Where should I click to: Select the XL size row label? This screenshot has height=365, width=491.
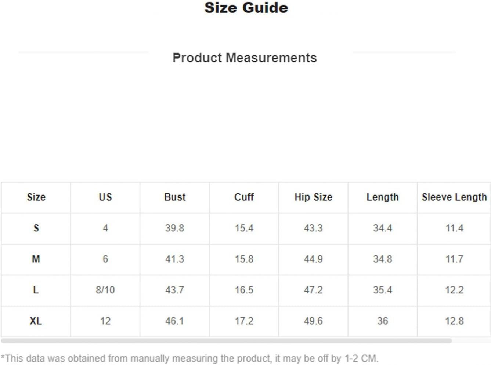(36, 321)
